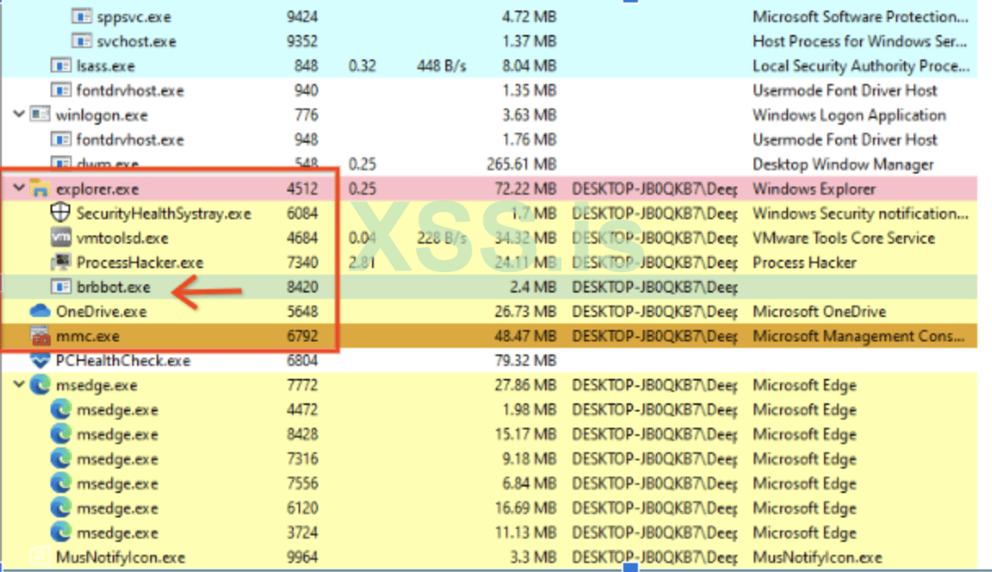Click the fontdrvhost.exe icon in PID 948 row
This screenshot has width=992, height=572.
(60, 139)
